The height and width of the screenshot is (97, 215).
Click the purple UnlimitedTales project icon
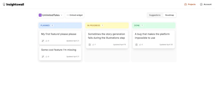click(x=40, y=15)
